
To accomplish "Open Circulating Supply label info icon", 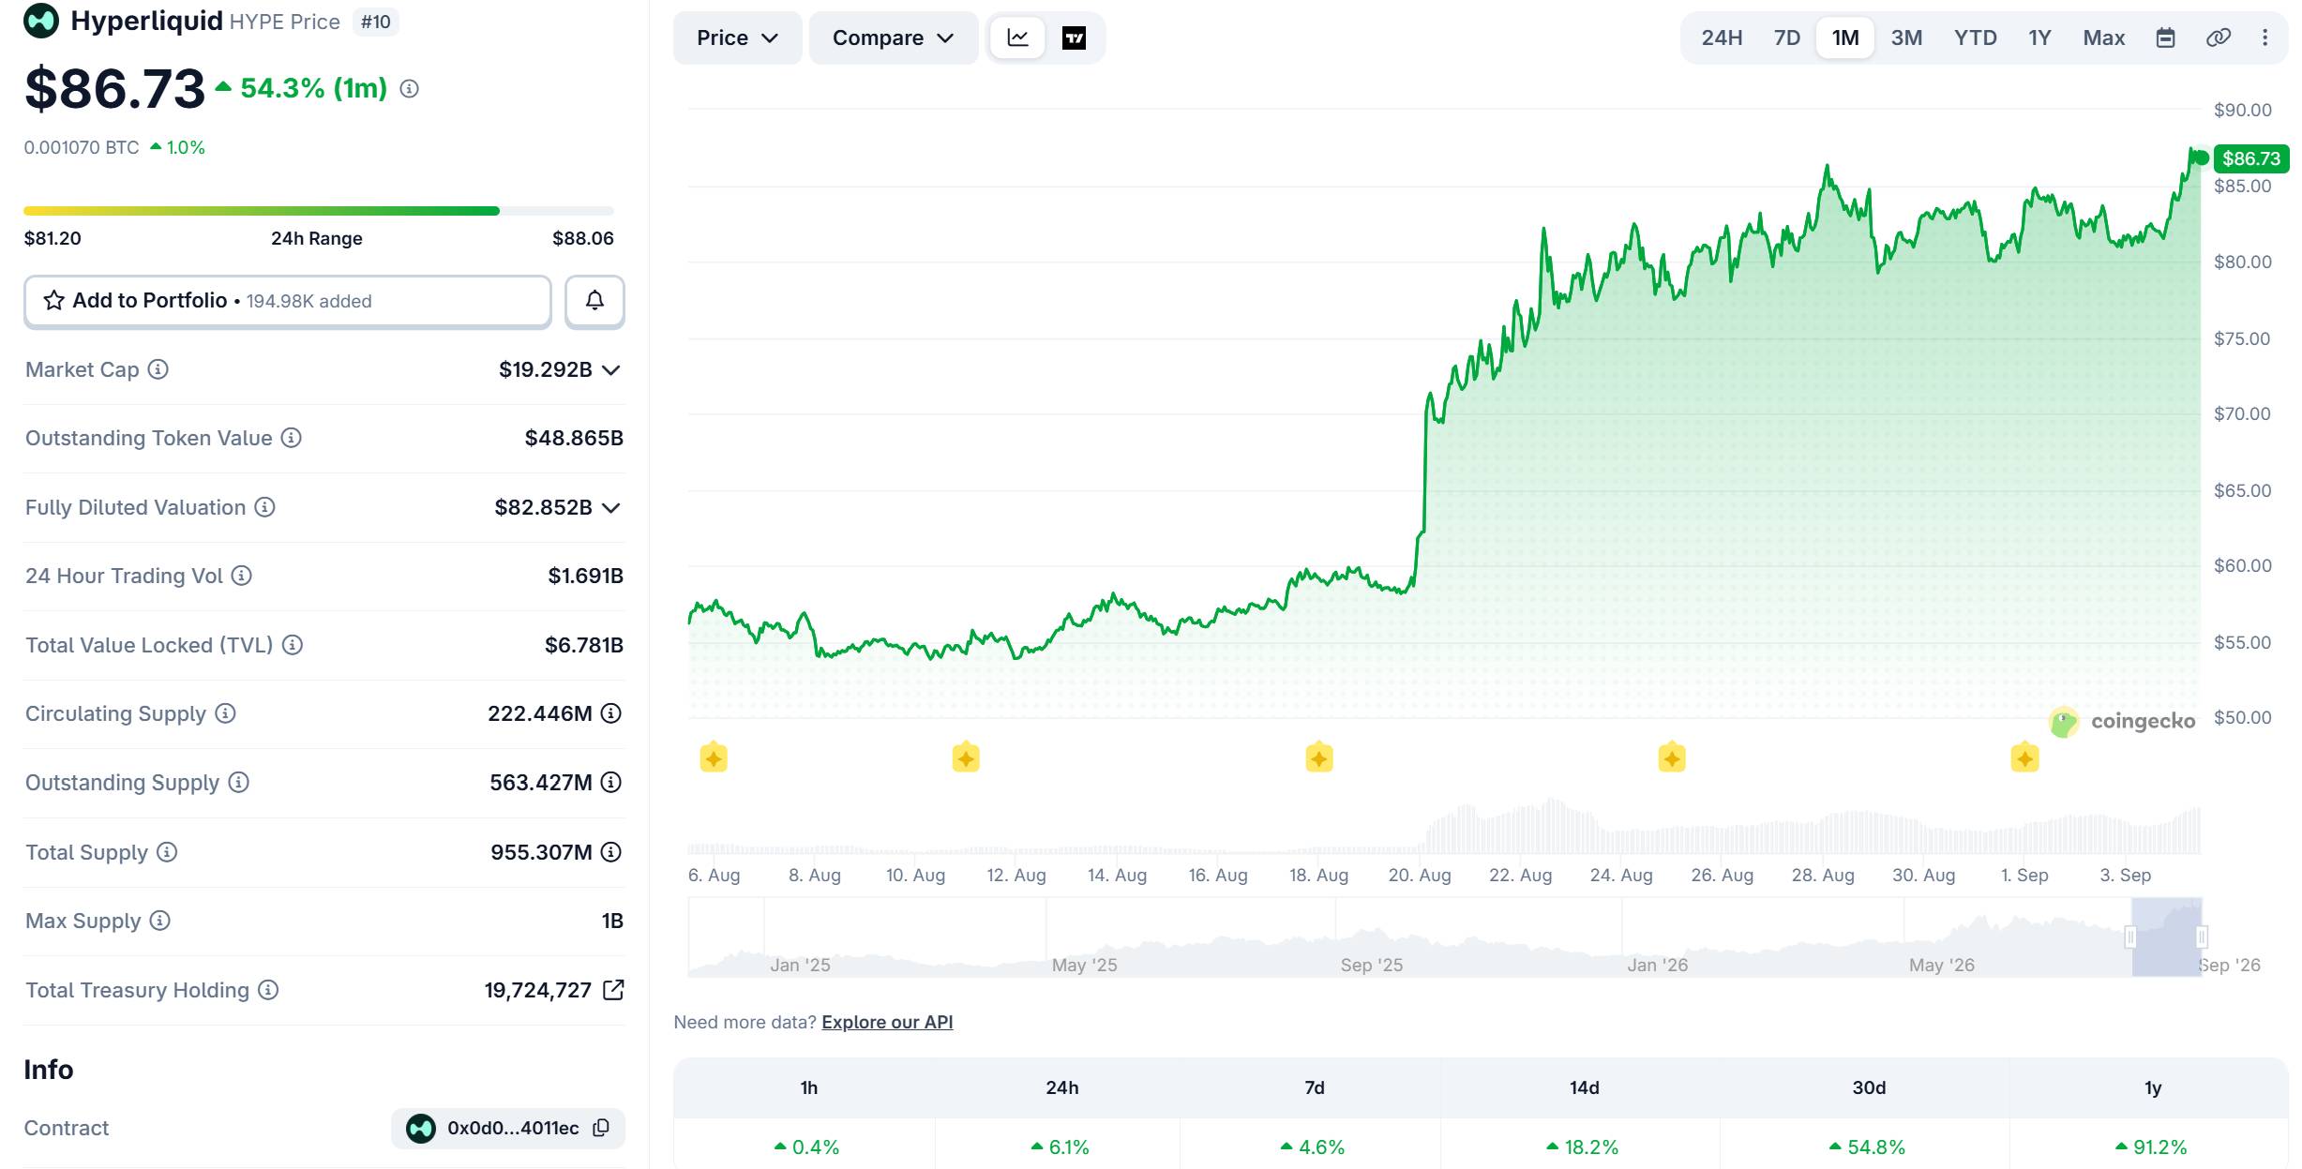I will (x=225, y=713).
